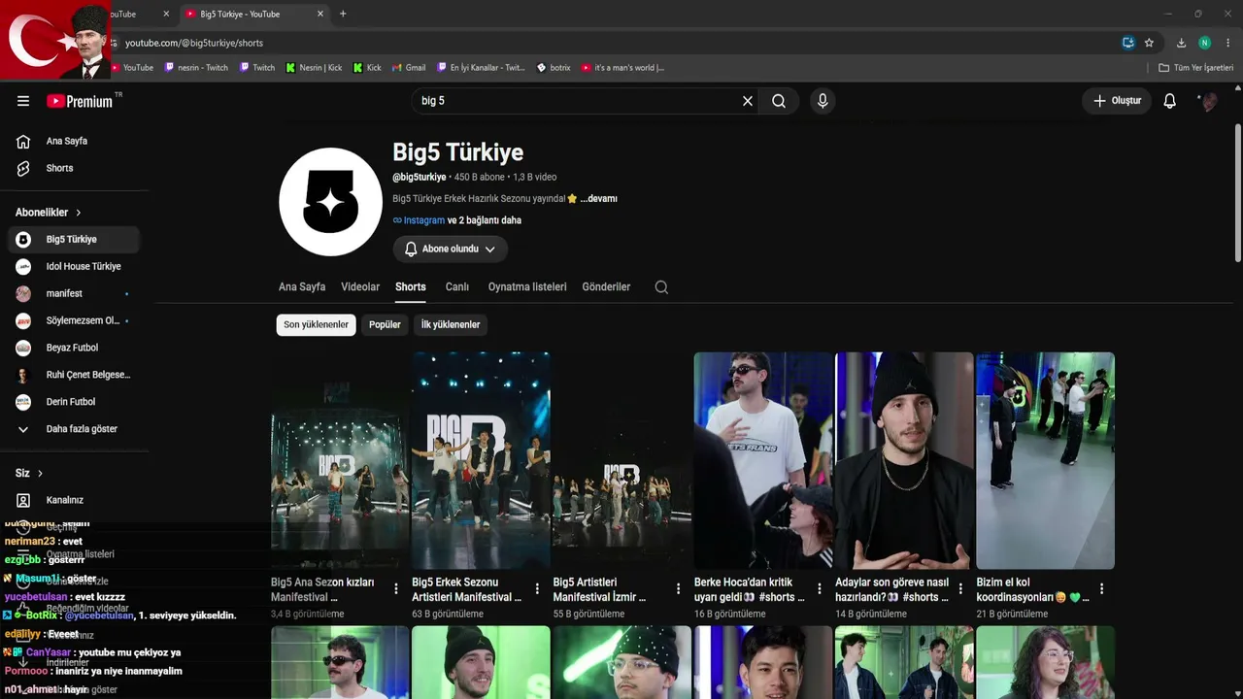Open options for Bizim el kol short
The height and width of the screenshot is (699, 1243).
tap(1101, 588)
